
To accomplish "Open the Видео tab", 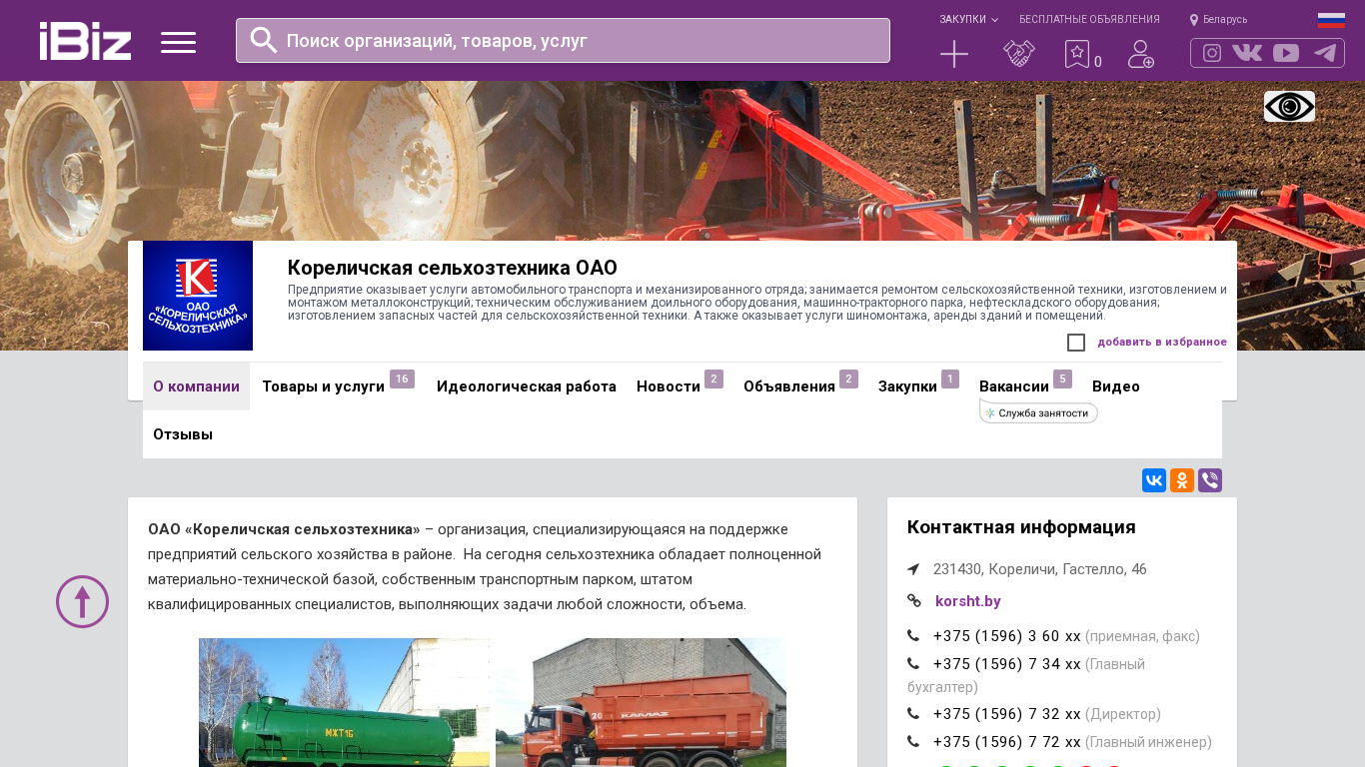I will click(1116, 386).
